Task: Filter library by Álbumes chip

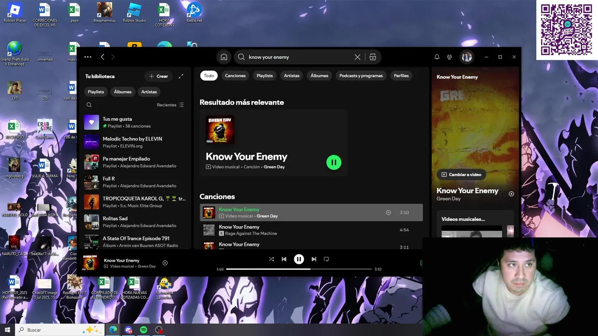Action: point(123,92)
